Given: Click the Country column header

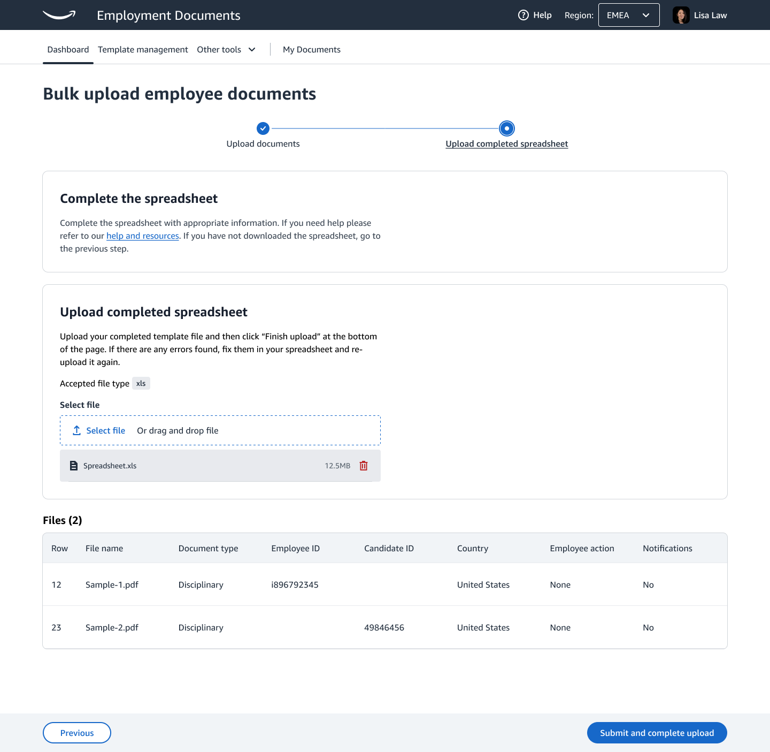Looking at the screenshot, I should point(473,548).
